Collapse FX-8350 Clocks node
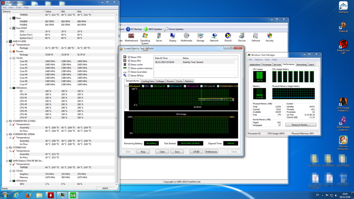 click(x=10, y=58)
